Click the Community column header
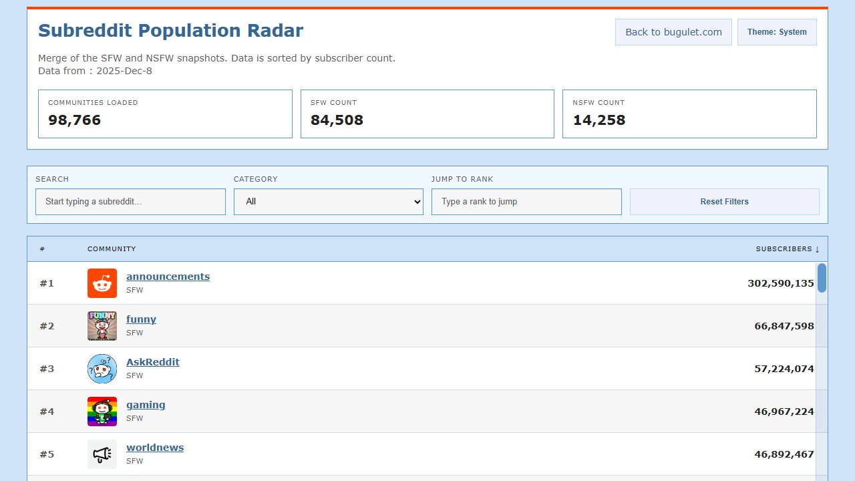 coord(112,249)
